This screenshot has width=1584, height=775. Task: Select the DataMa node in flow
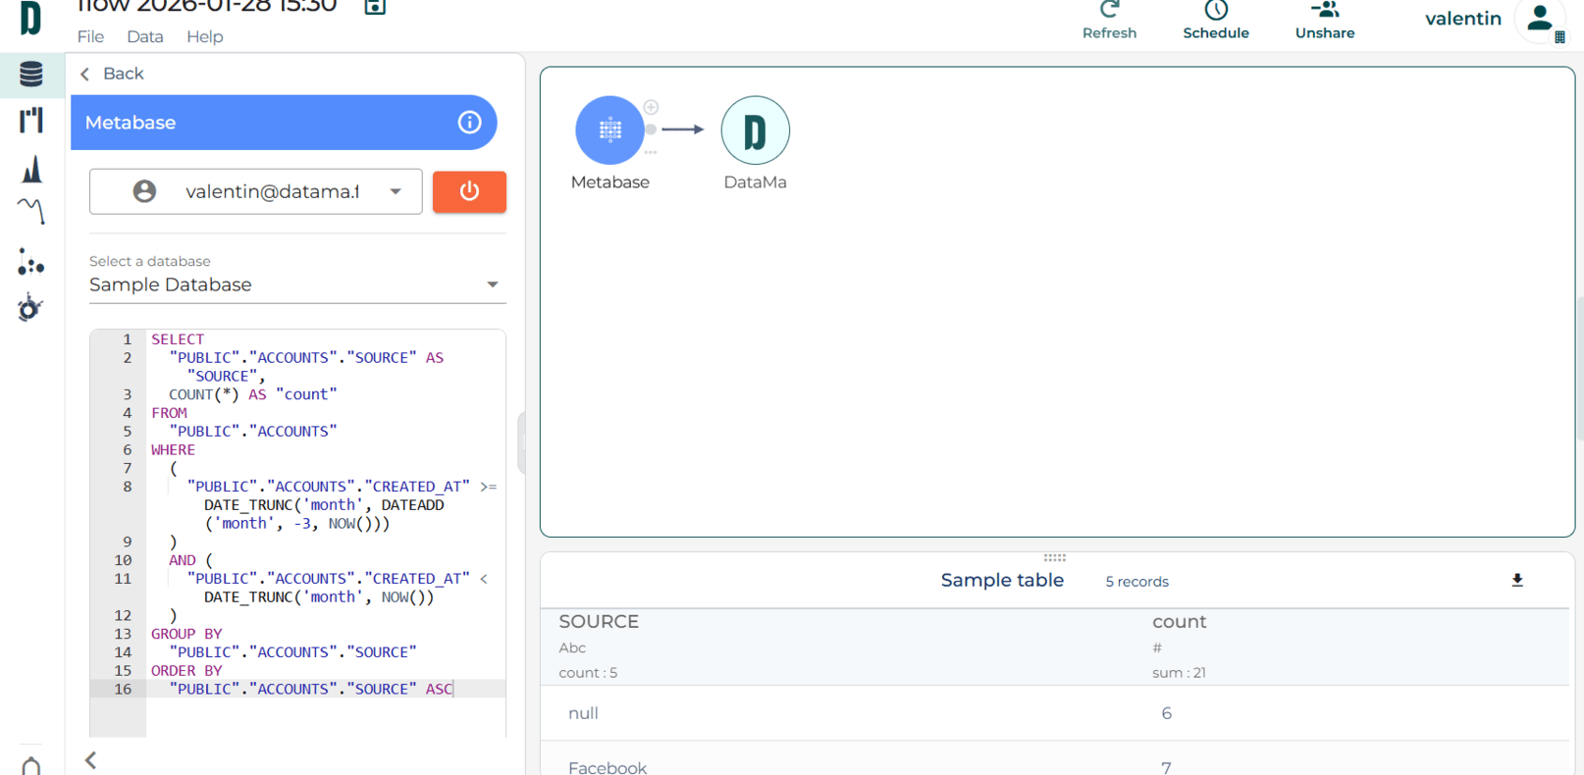pyautogui.click(x=755, y=130)
